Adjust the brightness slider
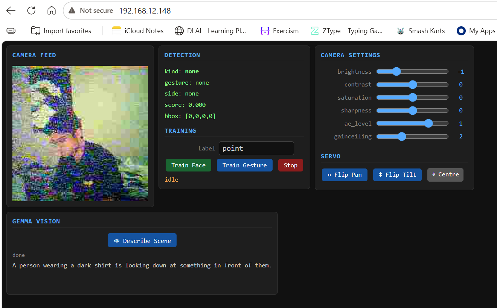 (x=412, y=71)
